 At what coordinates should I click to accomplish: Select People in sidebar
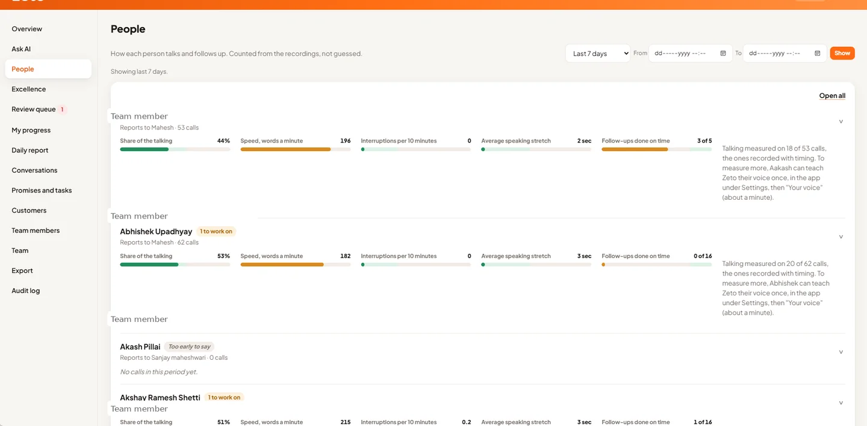(48, 69)
